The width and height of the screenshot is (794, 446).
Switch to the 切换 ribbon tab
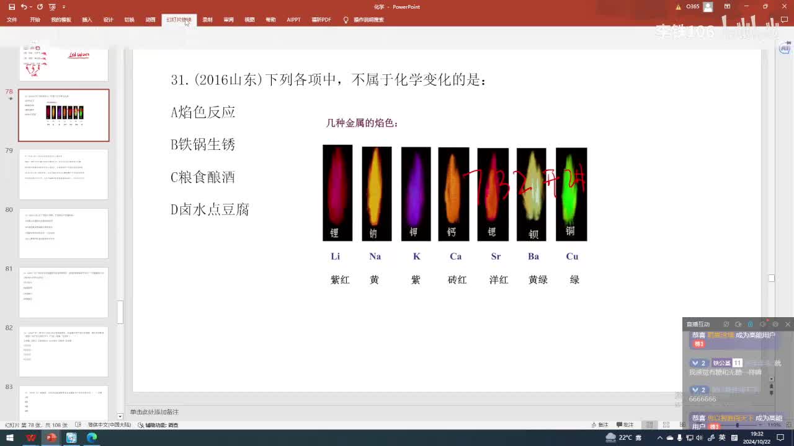tap(129, 20)
